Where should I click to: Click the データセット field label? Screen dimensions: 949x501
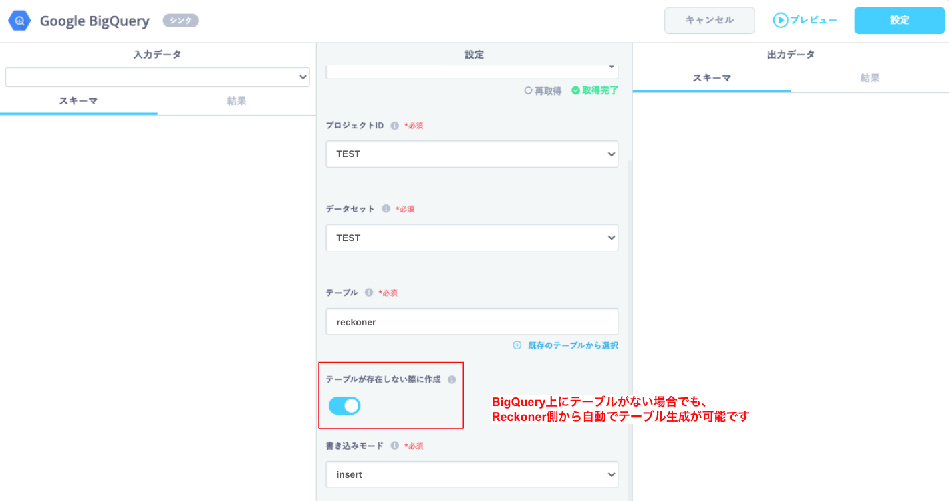pos(350,209)
